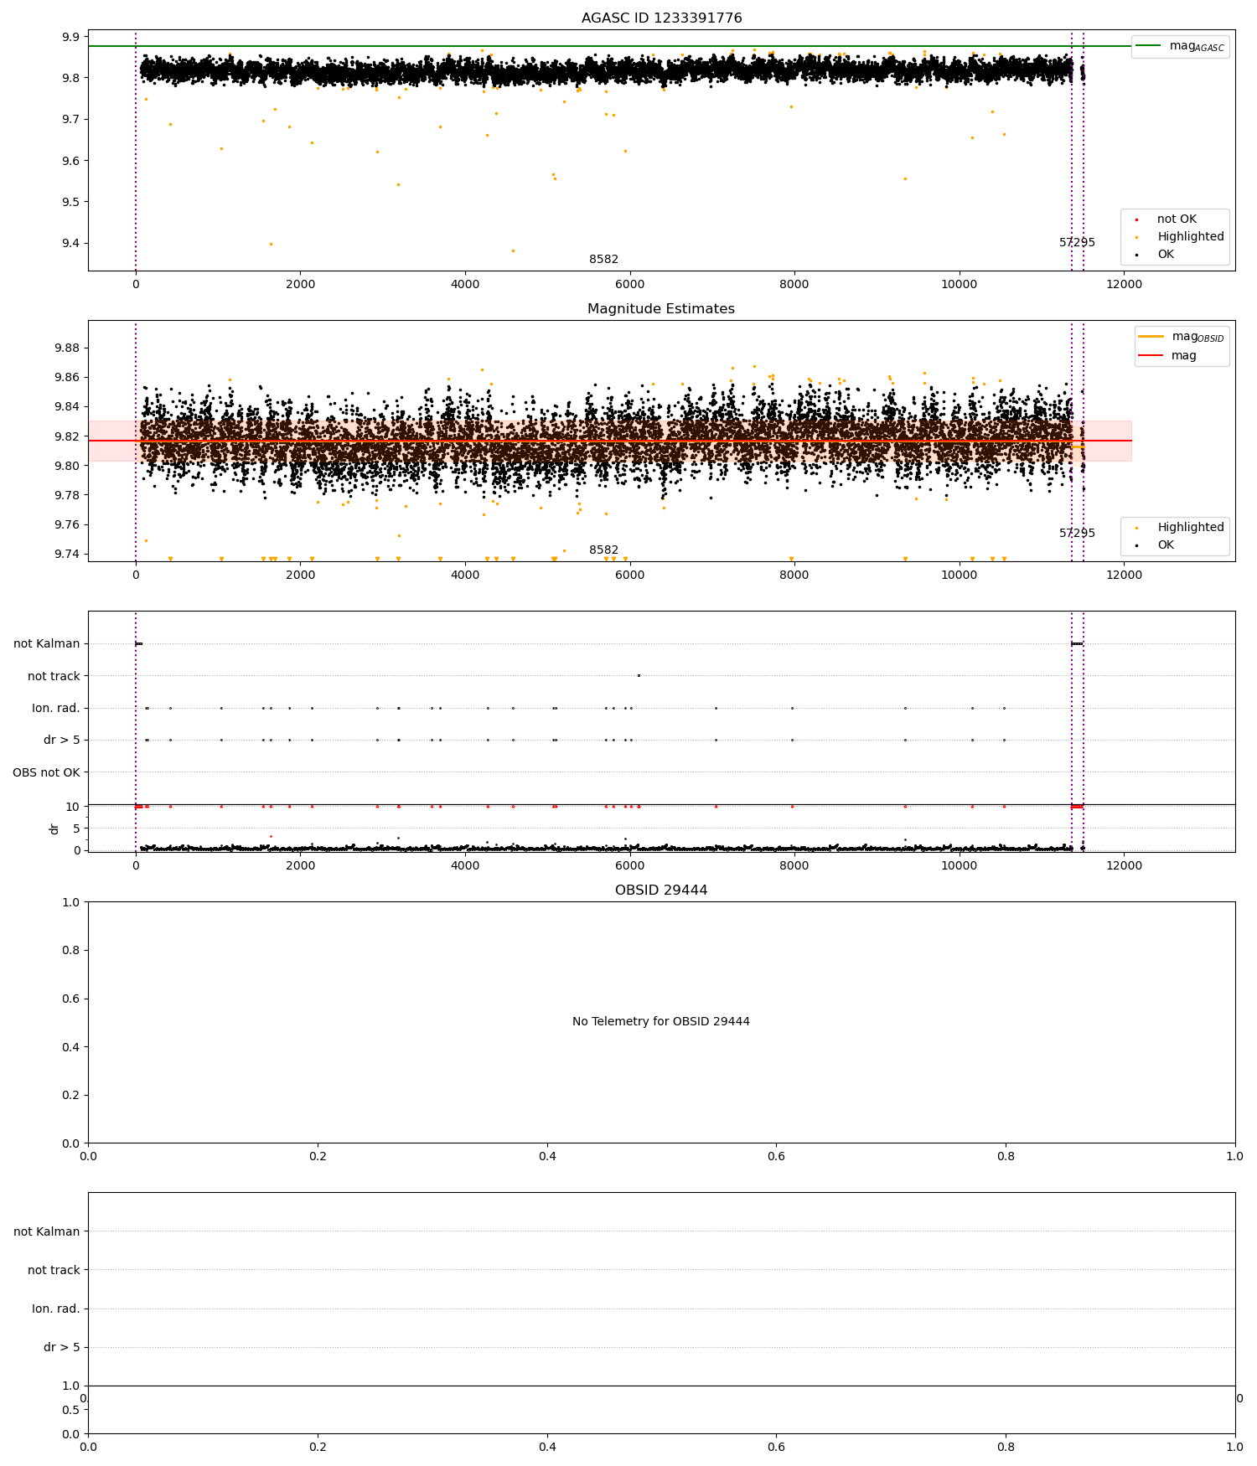
Task: Click the "OBSID 29444" panel title
Action: tap(661, 890)
